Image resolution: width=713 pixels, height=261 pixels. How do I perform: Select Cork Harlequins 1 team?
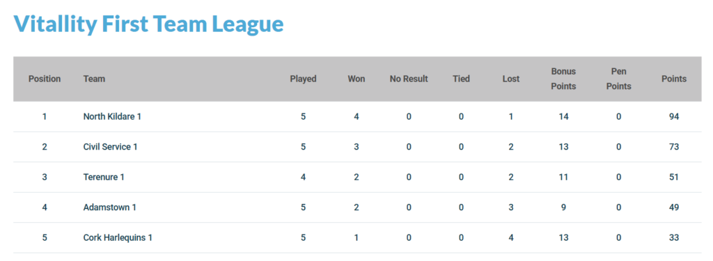click(118, 237)
